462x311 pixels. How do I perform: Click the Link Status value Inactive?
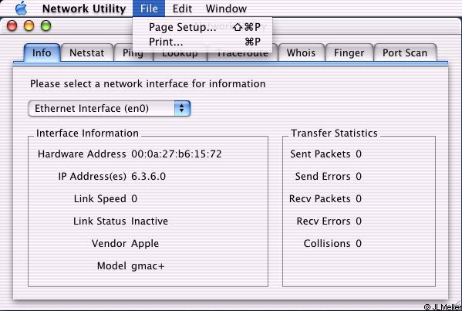coord(150,221)
